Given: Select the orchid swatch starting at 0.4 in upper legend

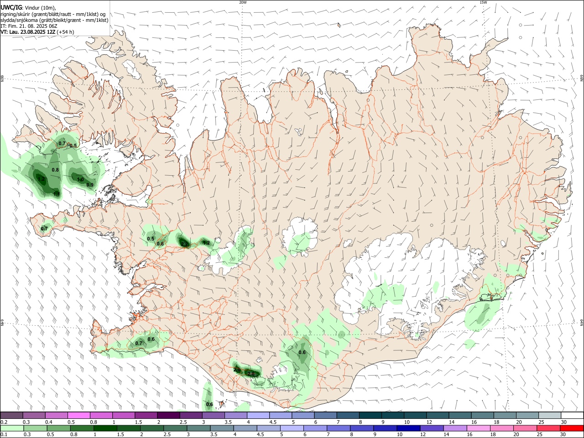Looking at the screenshot, I should (x=56, y=415).
